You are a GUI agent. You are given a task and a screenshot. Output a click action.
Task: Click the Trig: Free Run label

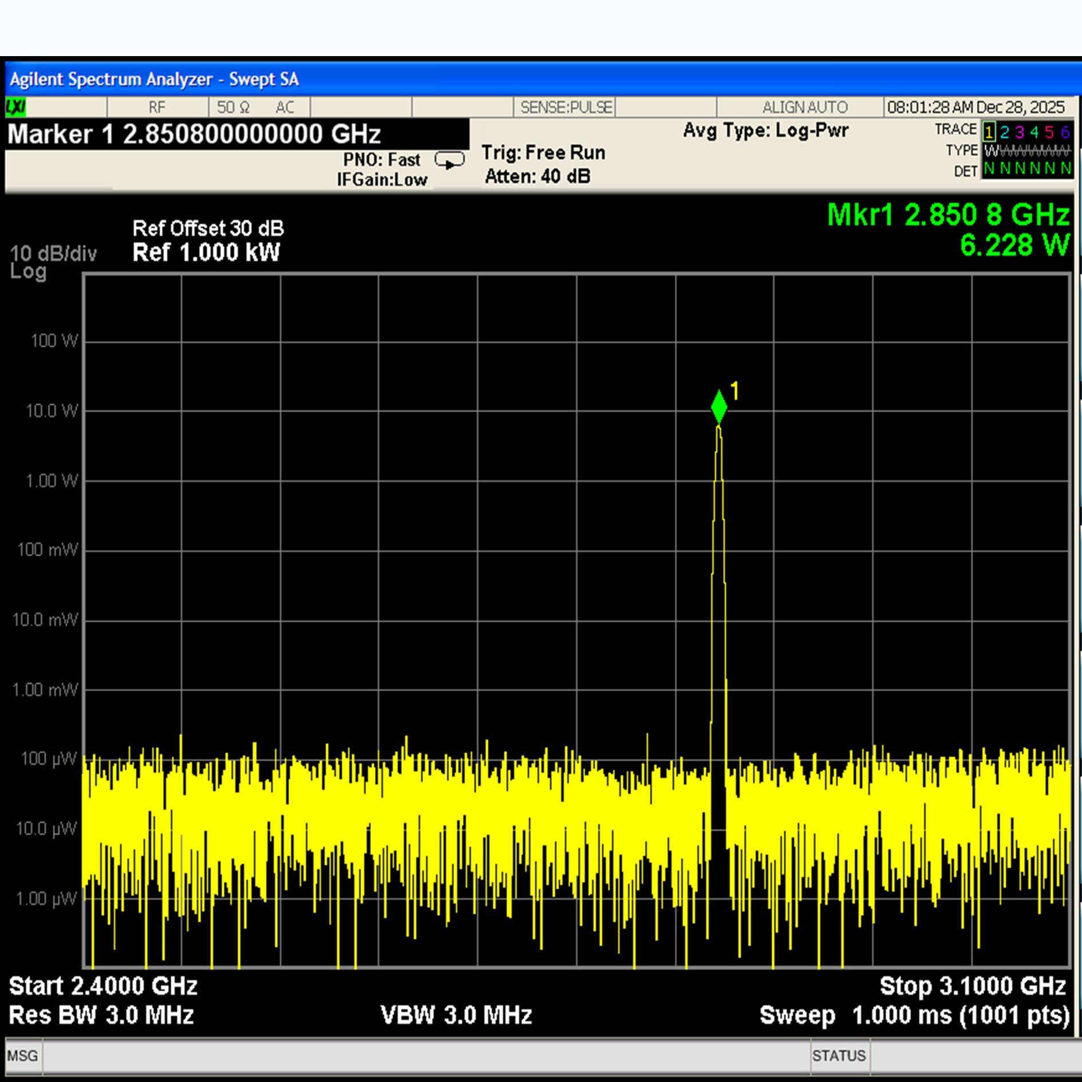coord(543,153)
